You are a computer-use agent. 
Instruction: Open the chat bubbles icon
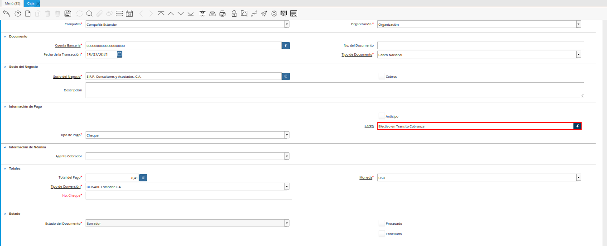point(109,14)
